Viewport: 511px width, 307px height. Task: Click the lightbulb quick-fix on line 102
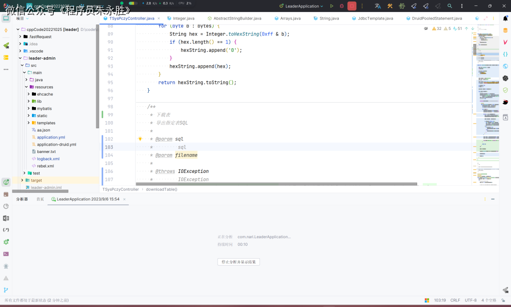point(140,139)
